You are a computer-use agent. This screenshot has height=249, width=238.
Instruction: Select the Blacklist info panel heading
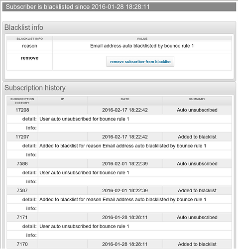(x=24, y=27)
